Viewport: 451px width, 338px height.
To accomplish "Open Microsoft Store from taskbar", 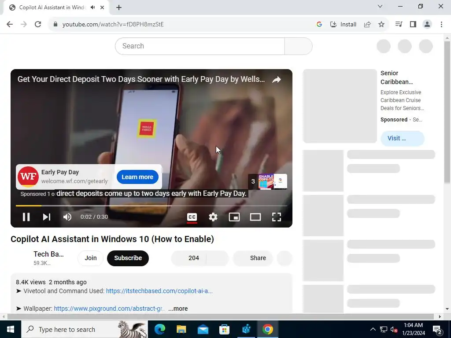I will coord(224,329).
